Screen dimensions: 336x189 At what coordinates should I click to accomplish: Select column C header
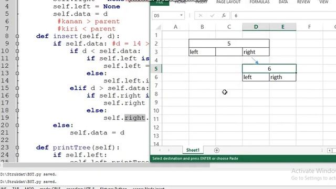[229, 27]
